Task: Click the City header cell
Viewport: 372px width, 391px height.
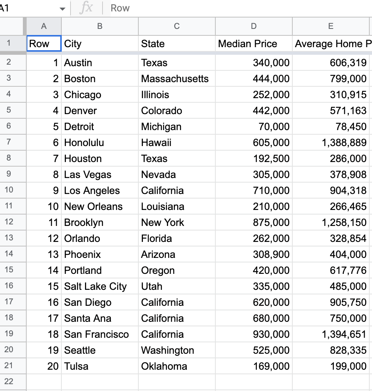Action: coord(99,43)
